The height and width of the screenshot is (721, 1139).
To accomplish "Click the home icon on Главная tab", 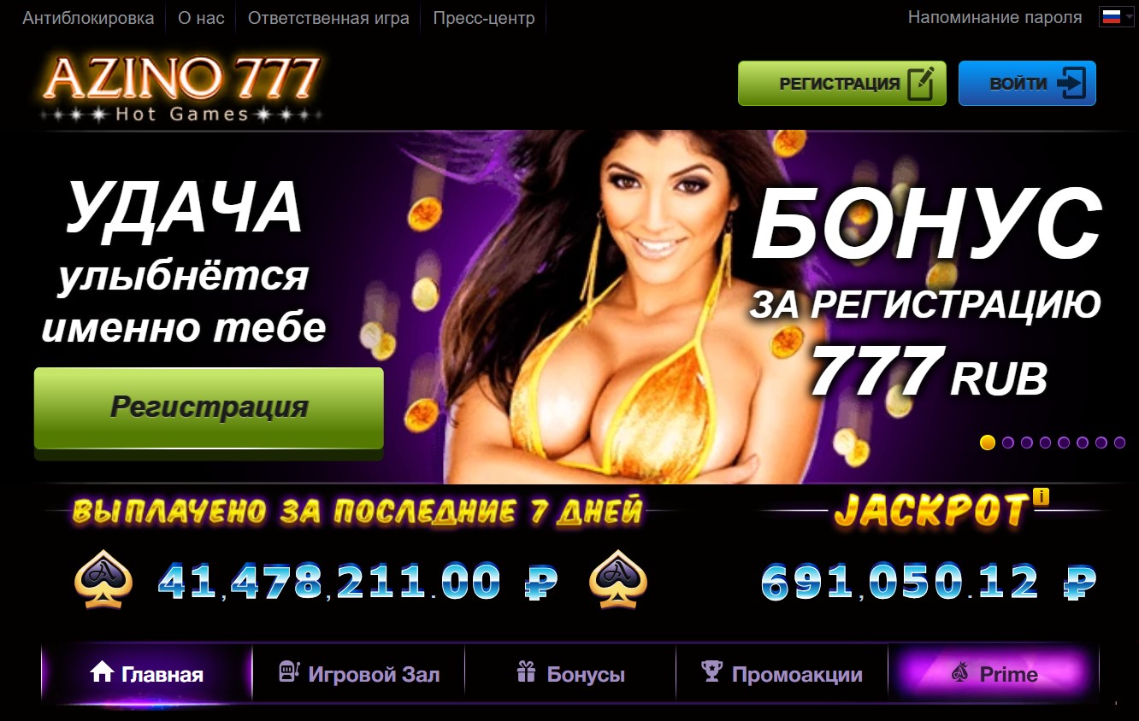I will 102,673.
